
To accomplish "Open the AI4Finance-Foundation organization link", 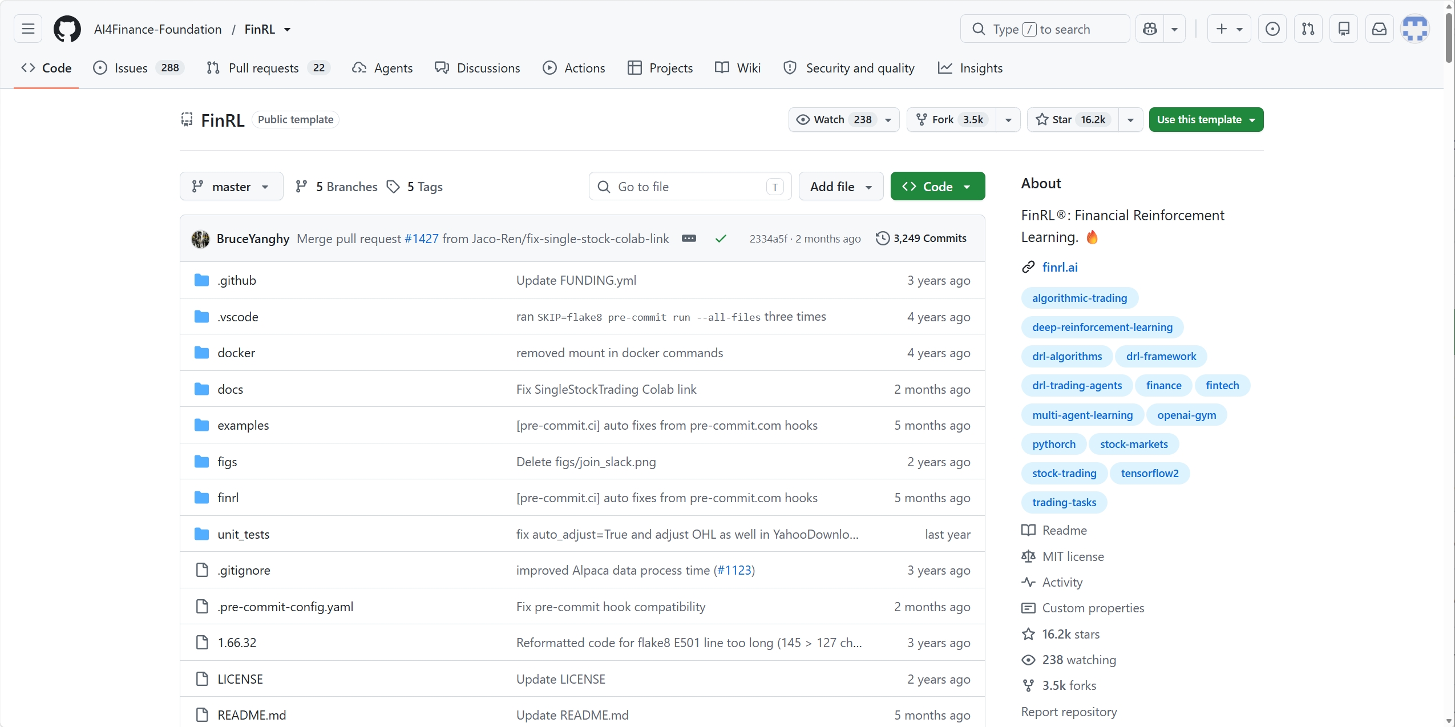I will [x=157, y=29].
